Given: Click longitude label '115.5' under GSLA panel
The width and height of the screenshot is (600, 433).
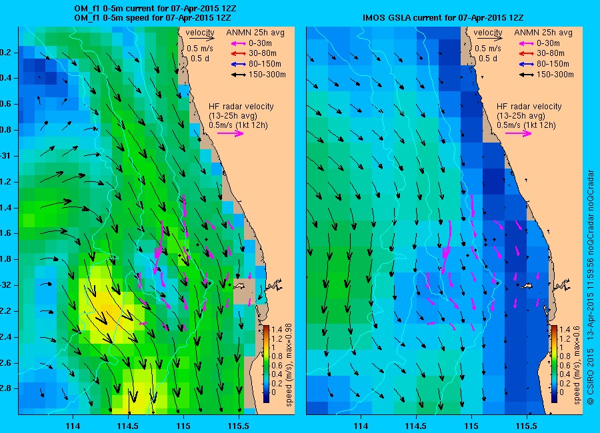Looking at the screenshot, I should click(527, 426).
